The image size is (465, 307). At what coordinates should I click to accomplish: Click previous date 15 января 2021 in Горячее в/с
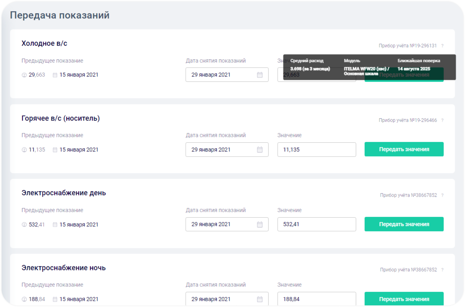point(79,150)
